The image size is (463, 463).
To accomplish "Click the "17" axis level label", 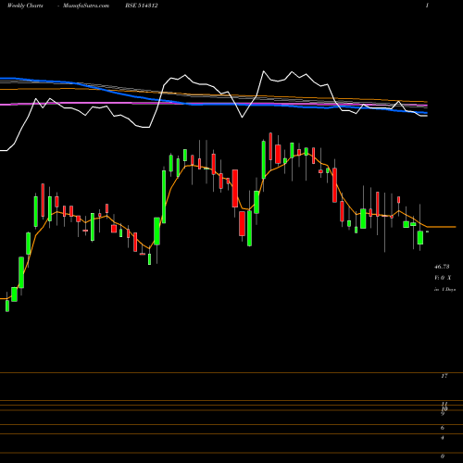I will 444,376.
